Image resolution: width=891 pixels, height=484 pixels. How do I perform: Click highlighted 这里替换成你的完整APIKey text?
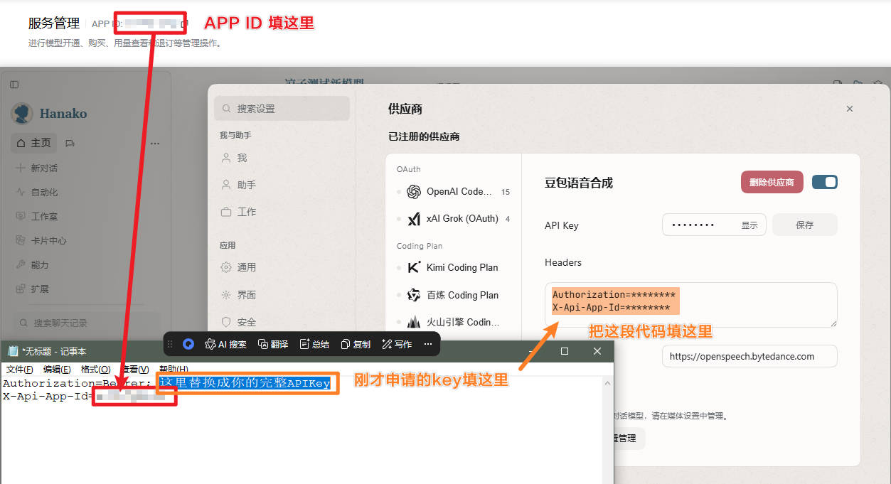[x=245, y=383]
